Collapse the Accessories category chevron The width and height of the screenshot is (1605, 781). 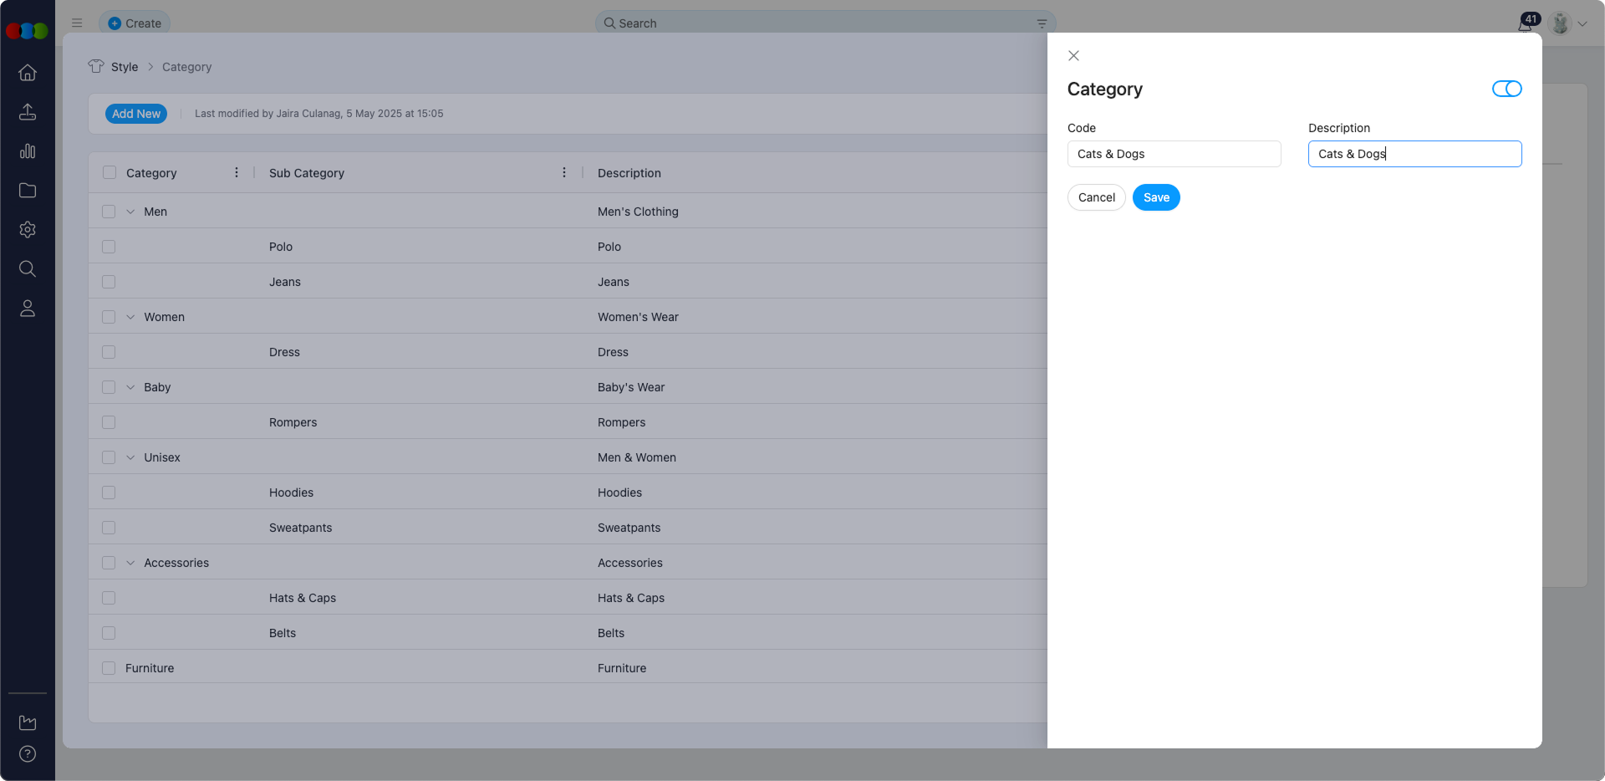click(130, 563)
